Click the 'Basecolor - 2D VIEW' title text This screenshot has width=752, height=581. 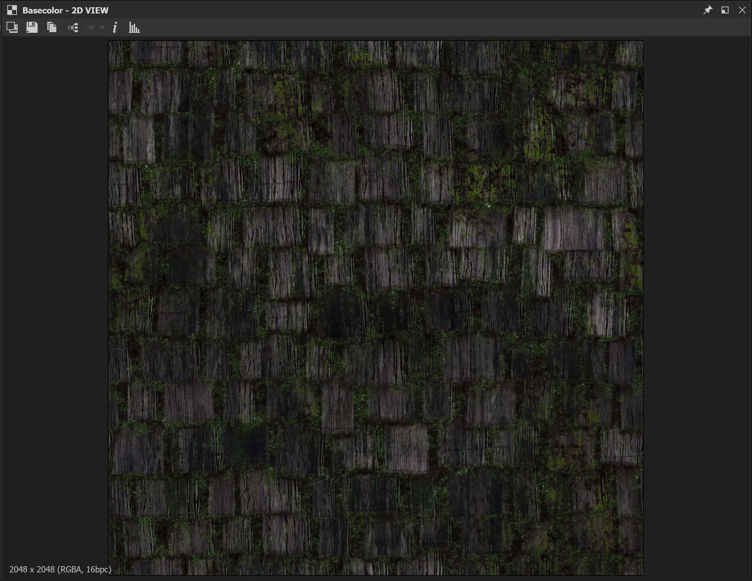coord(65,10)
